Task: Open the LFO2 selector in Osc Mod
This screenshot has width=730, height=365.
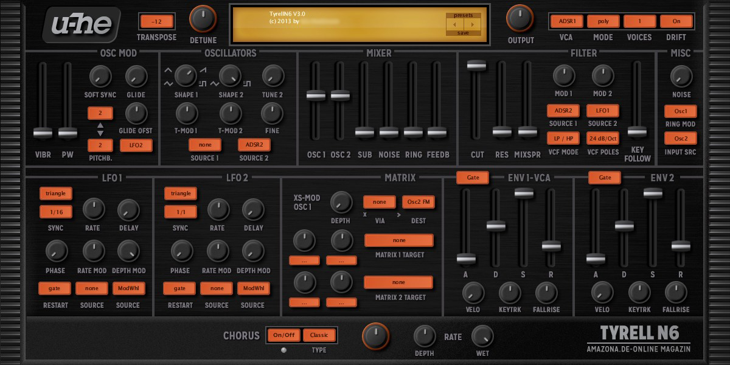Action: pos(136,145)
